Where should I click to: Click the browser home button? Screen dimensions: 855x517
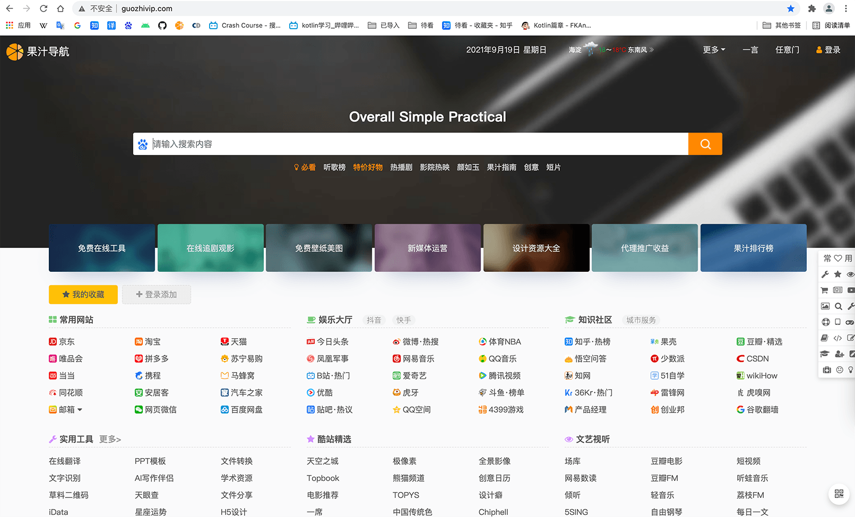click(x=61, y=8)
